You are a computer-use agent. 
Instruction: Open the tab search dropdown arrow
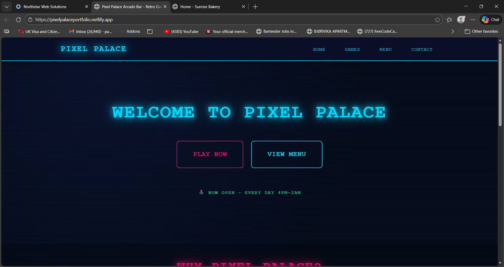(x=6, y=7)
